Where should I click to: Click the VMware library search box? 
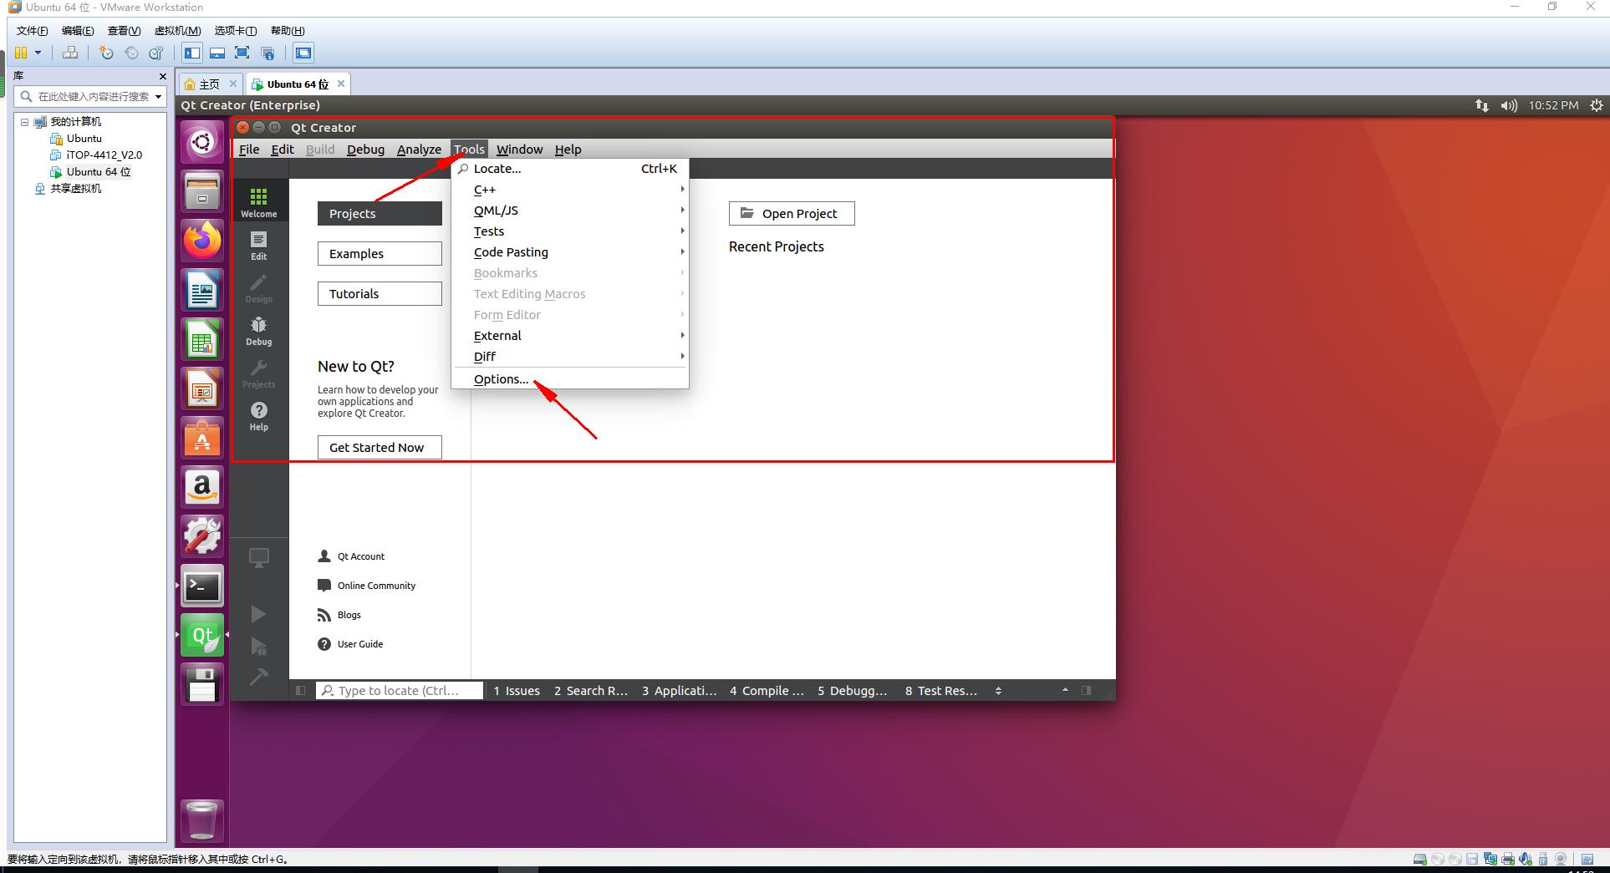coord(90,97)
